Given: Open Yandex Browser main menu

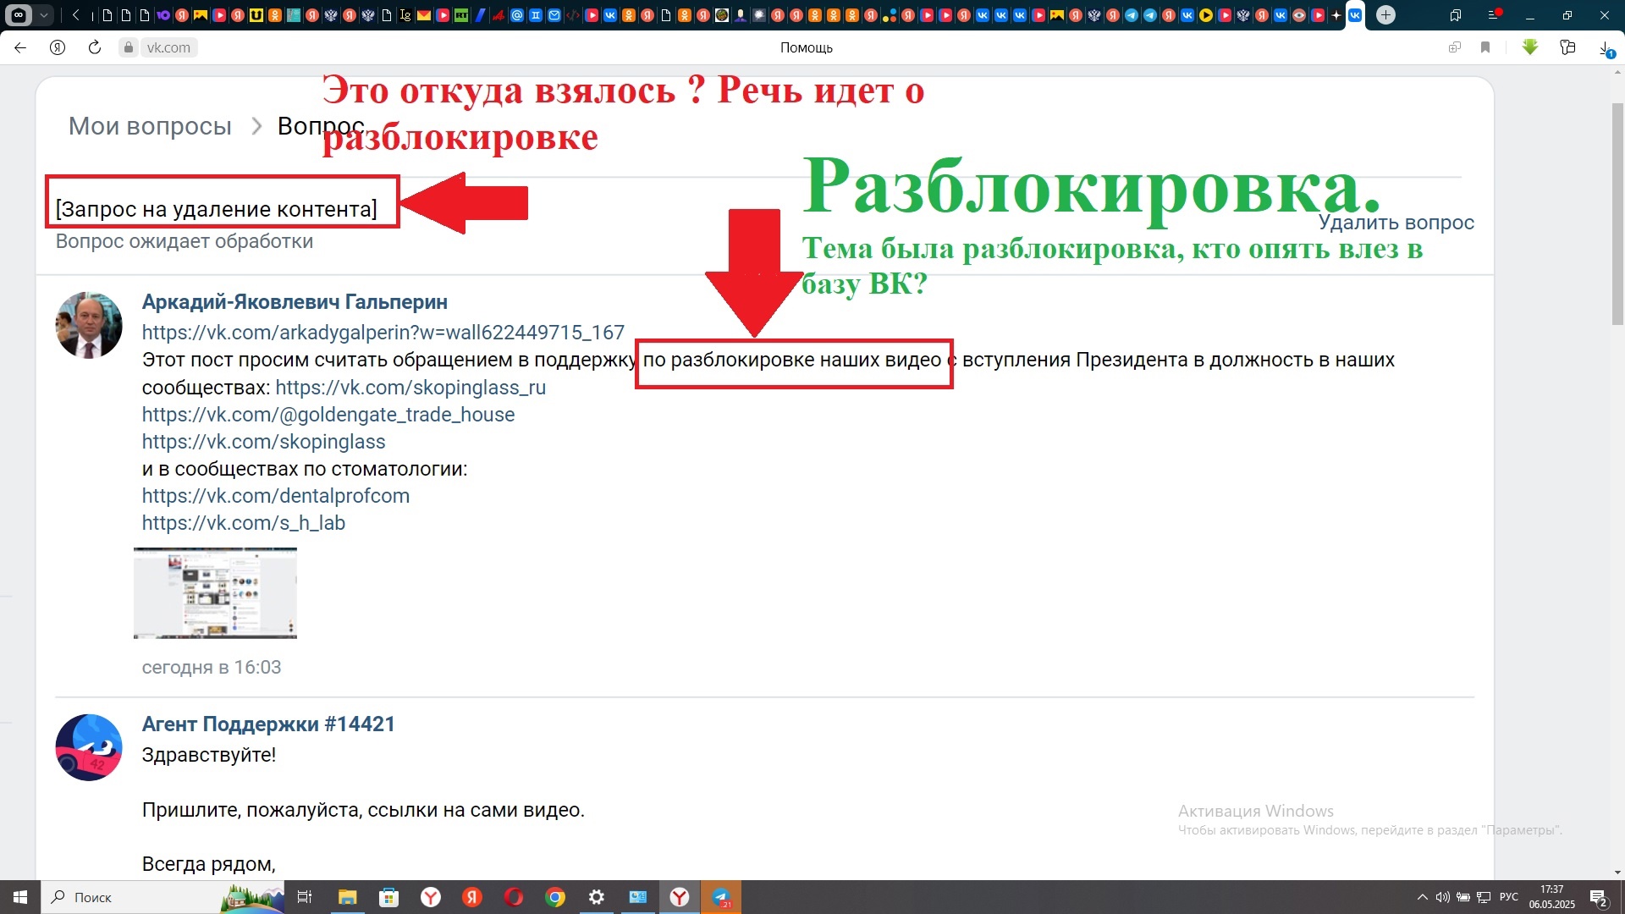Looking at the screenshot, I should coord(1494,14).
